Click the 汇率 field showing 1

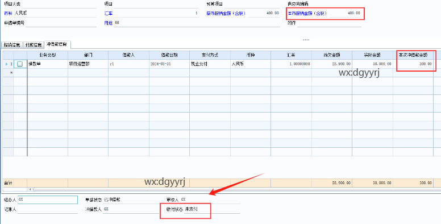point(156,13)
